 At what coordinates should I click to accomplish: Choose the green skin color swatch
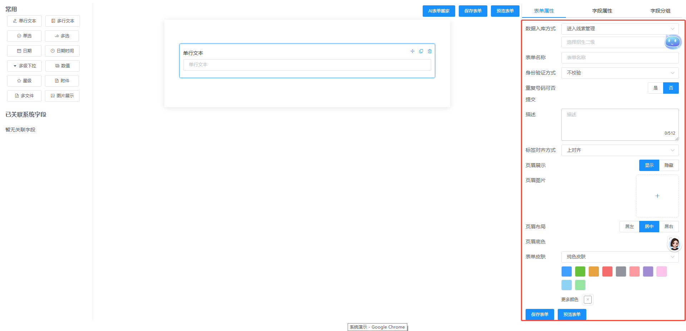point(580,271)
